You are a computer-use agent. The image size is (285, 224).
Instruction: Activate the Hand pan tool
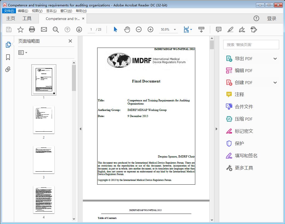tap(127, 30)
